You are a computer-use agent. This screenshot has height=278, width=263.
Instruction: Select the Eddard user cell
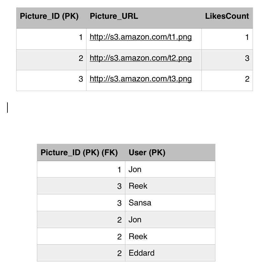(142, 253)
